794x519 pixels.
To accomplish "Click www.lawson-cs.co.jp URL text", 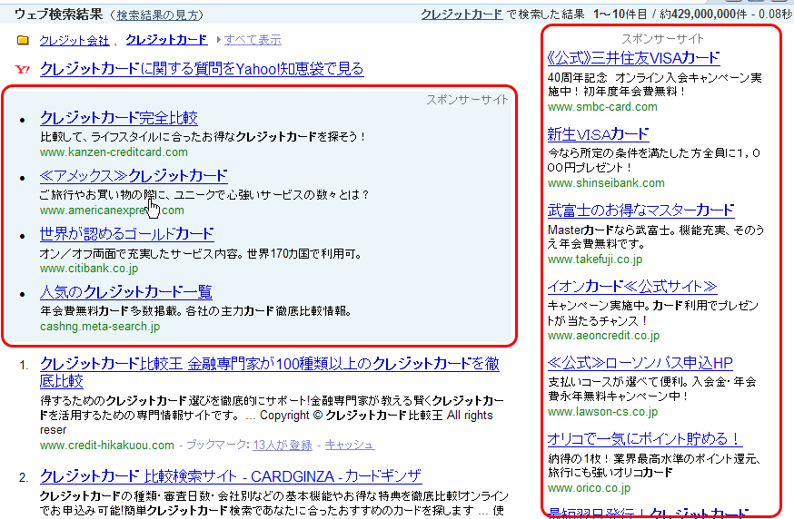I will click(x=602, y=412).
